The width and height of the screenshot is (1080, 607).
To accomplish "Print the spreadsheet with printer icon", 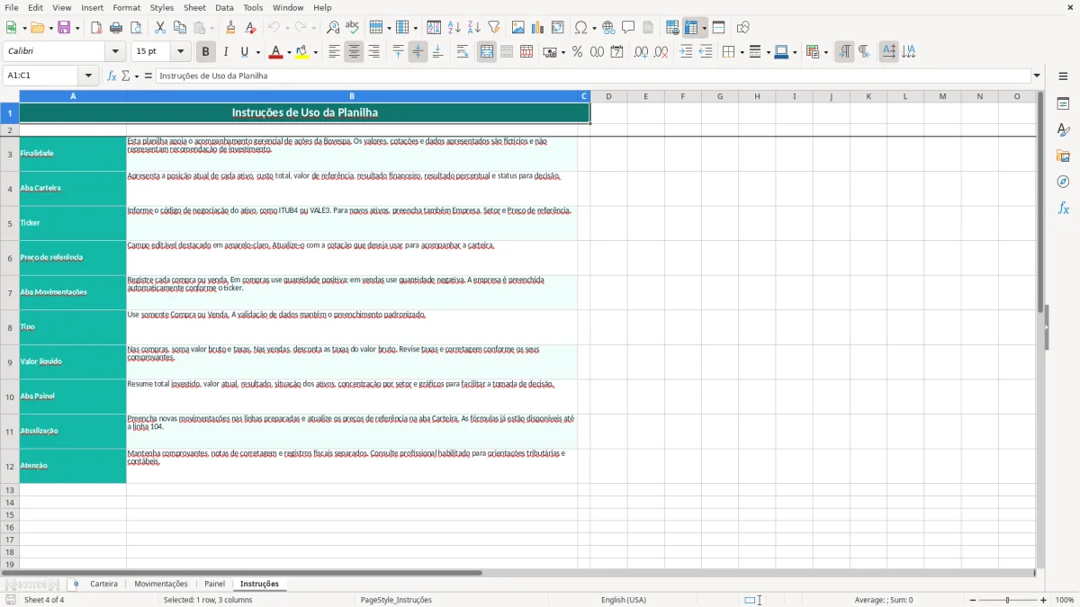I will coord(116,28).
